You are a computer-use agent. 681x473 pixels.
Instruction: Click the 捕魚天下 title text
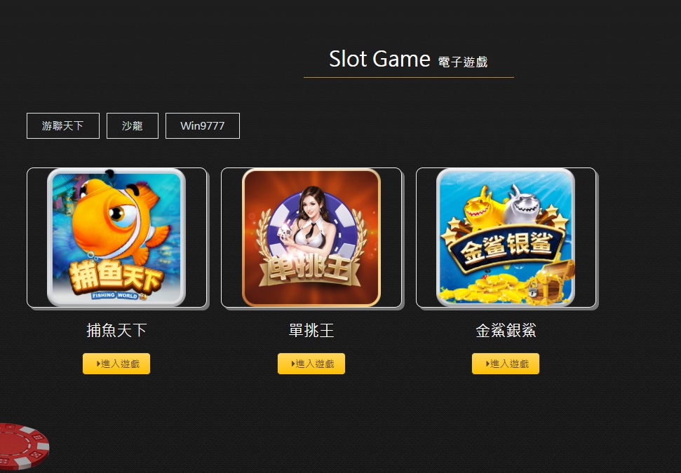point(116,331)
